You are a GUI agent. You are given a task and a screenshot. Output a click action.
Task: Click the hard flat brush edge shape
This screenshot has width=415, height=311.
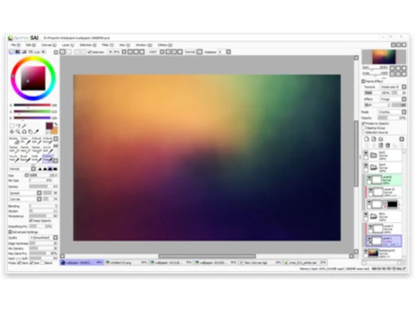55,168
